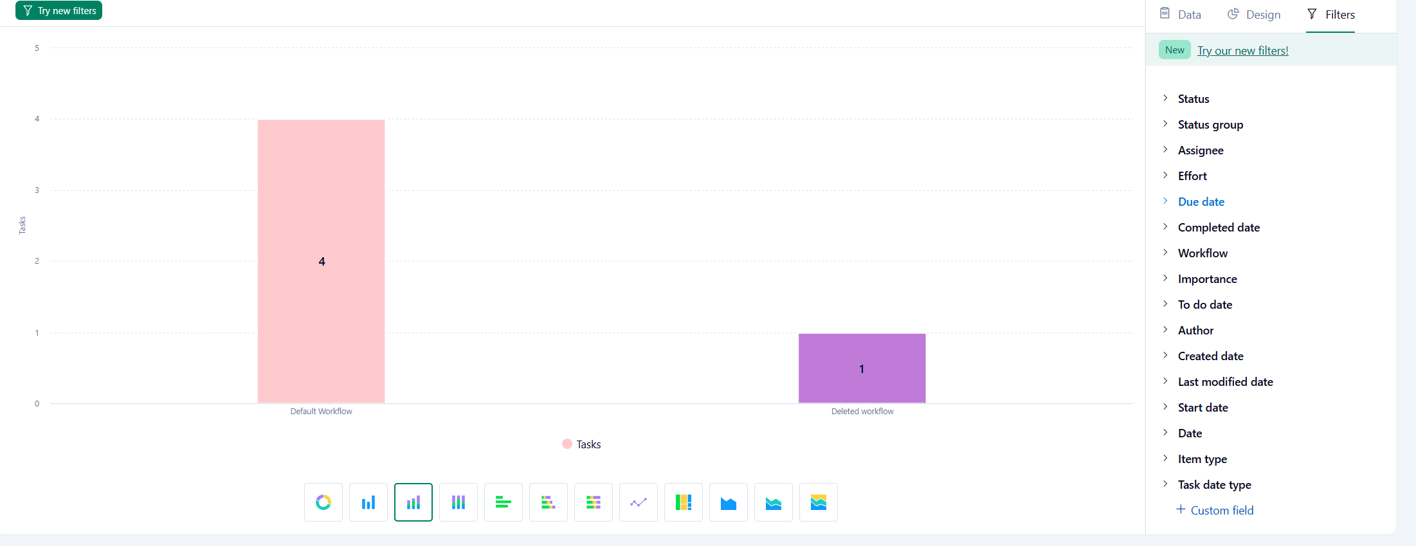Screen dimensions: 1416x546
Task: Select the stacked horizontal bar chart type
Action: tap(549, 502)
